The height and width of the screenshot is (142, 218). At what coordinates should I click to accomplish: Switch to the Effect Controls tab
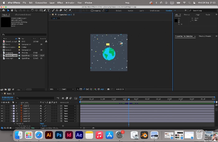[x=23, y=14]
